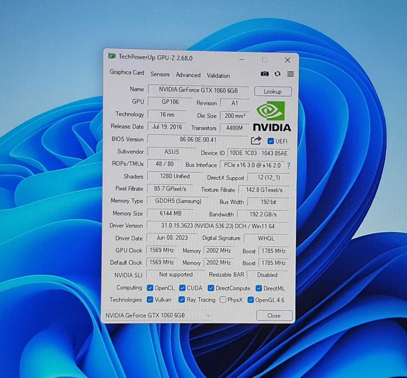
Task: Toggle the DirectML checkbox
Action: tap(258, 288)
